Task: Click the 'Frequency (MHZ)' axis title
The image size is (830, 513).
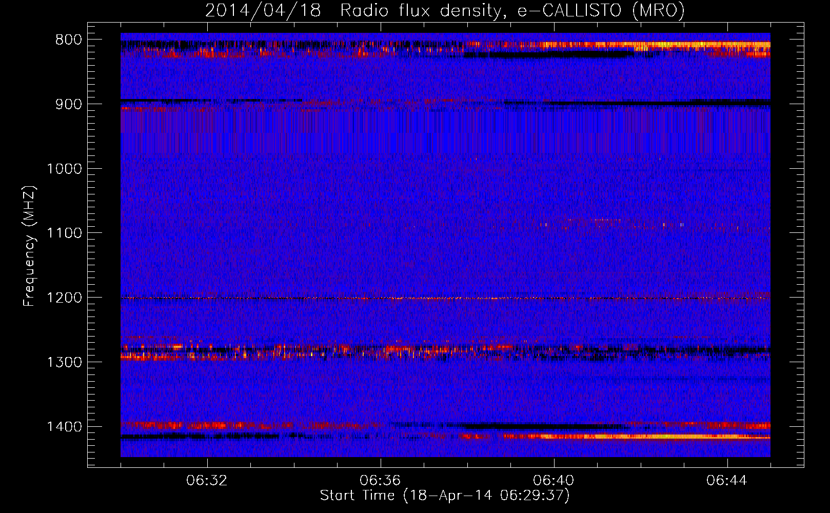Action: [x=30, y=246]
